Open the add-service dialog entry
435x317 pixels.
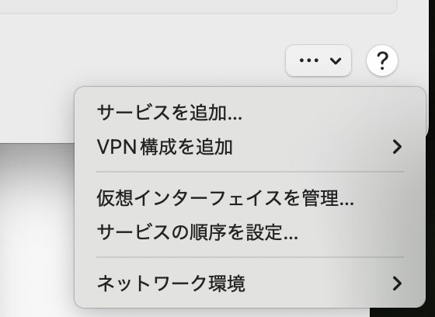pyautogui.click(x=250, y=113)
